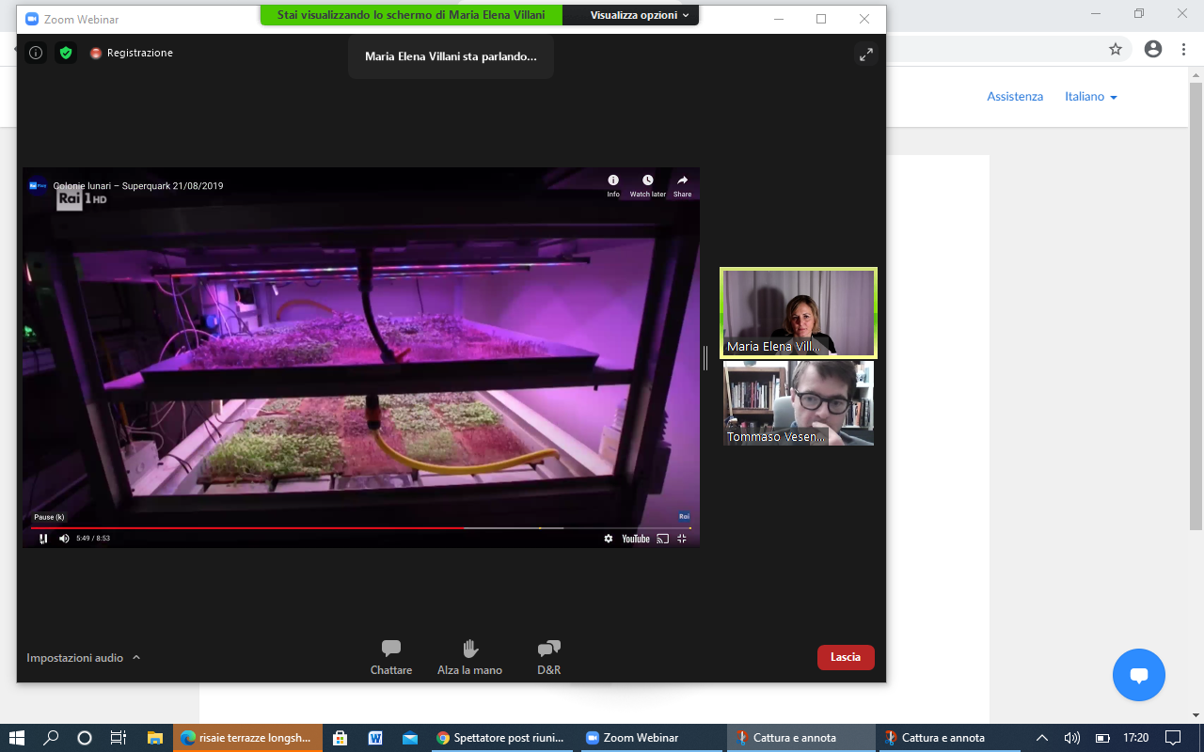Click the Cast to TV icon
Image resolution: width=1204 pixels, height=752 pixels.
tap(662, 539)
